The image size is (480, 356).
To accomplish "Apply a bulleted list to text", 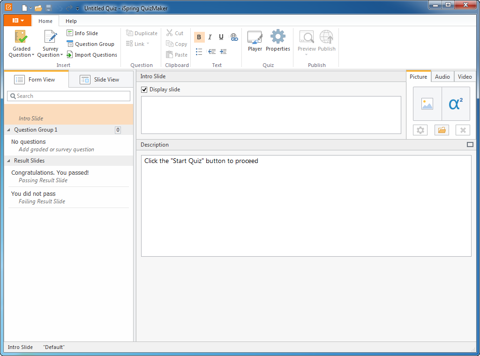I will [x=199, y=52].
